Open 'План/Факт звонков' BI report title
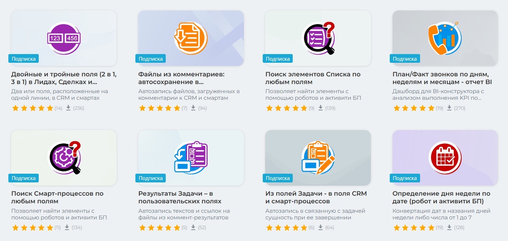Image resolution: width=508 pixels, height=241 pixels. pos(442,78)
